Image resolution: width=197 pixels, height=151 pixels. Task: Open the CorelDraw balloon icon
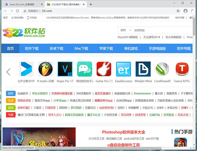click(x=162, y=69)
